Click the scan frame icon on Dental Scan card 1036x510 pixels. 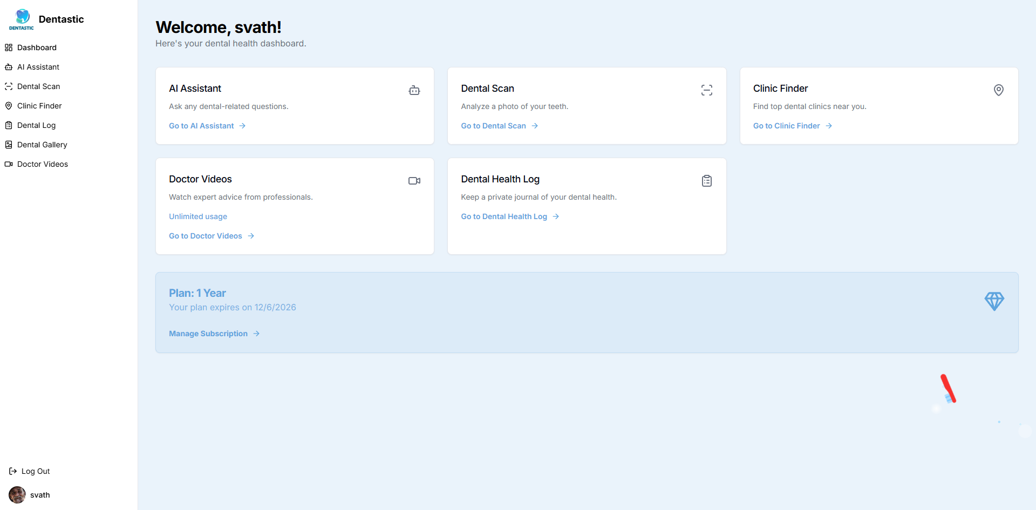(x=706, y=90)
